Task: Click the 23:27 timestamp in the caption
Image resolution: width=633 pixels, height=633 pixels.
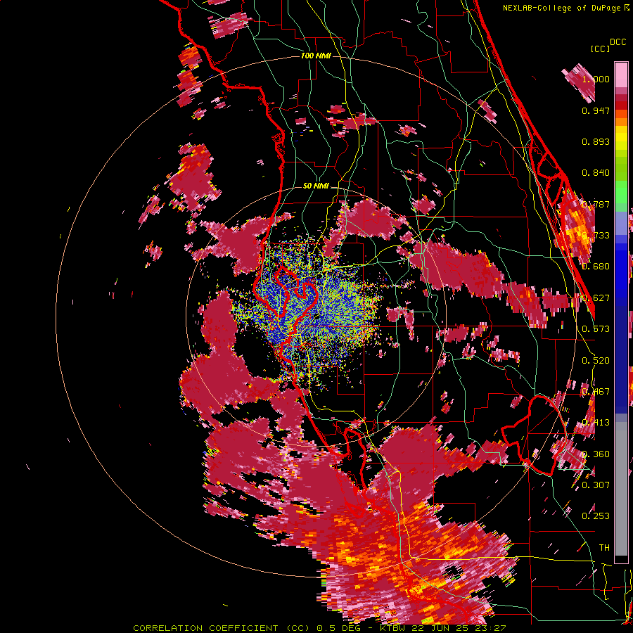Action: [x=490, y=628]
